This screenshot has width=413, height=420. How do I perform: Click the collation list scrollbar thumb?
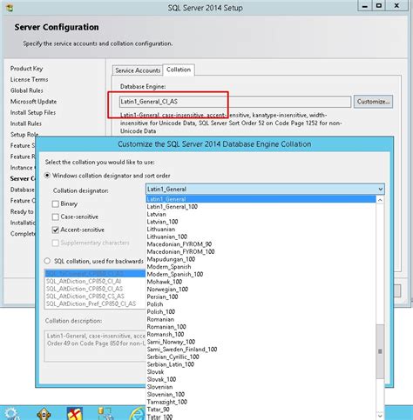point(380,351)
